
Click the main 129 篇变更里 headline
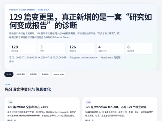tap(81, 21)
